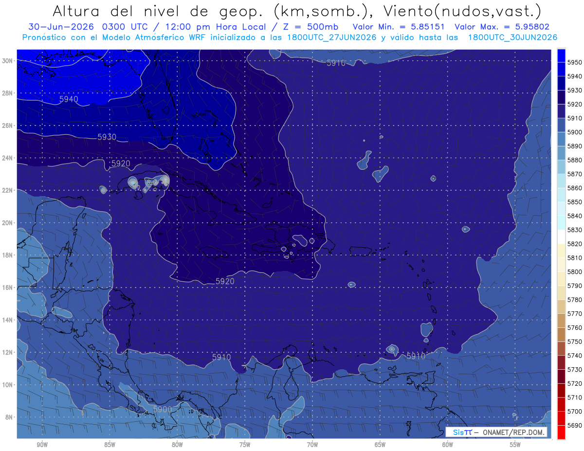Click the 85W longitude axis label

[x=109, y=445]
